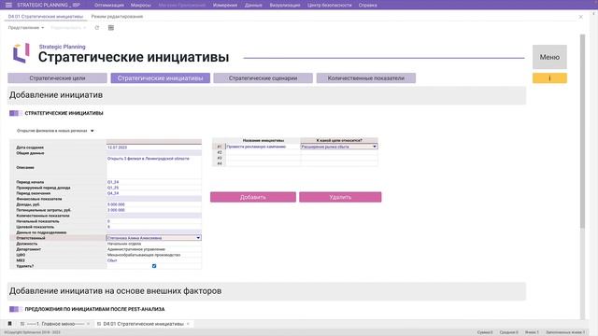Open the Измерения menu
598x336 pixels.
(x=225, y=5)
